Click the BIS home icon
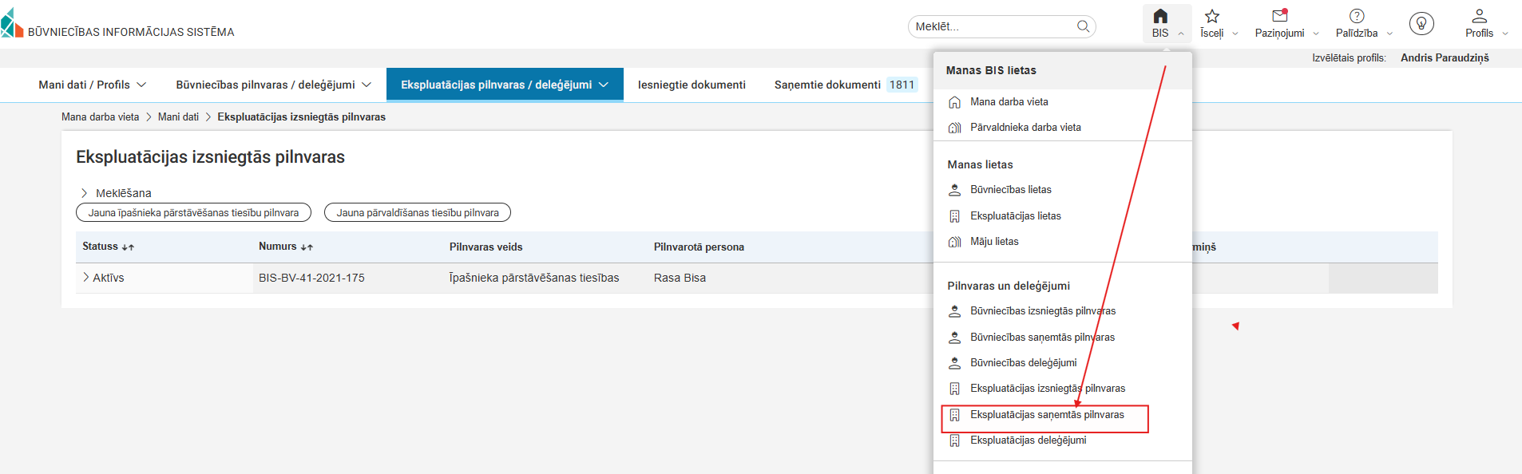The width and height of the screenshot is (1522, 474). (1160, 17)
